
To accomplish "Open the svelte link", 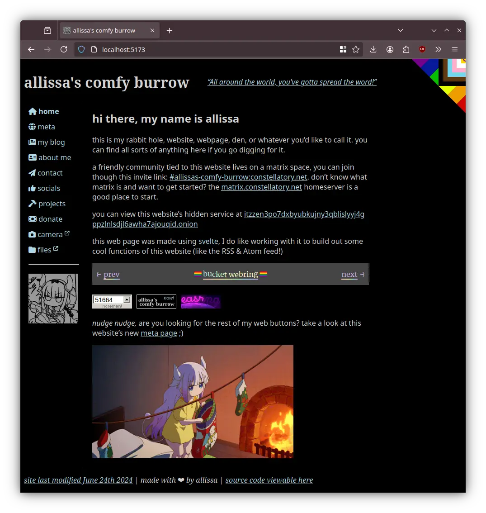I will click(x=208, y=242).
